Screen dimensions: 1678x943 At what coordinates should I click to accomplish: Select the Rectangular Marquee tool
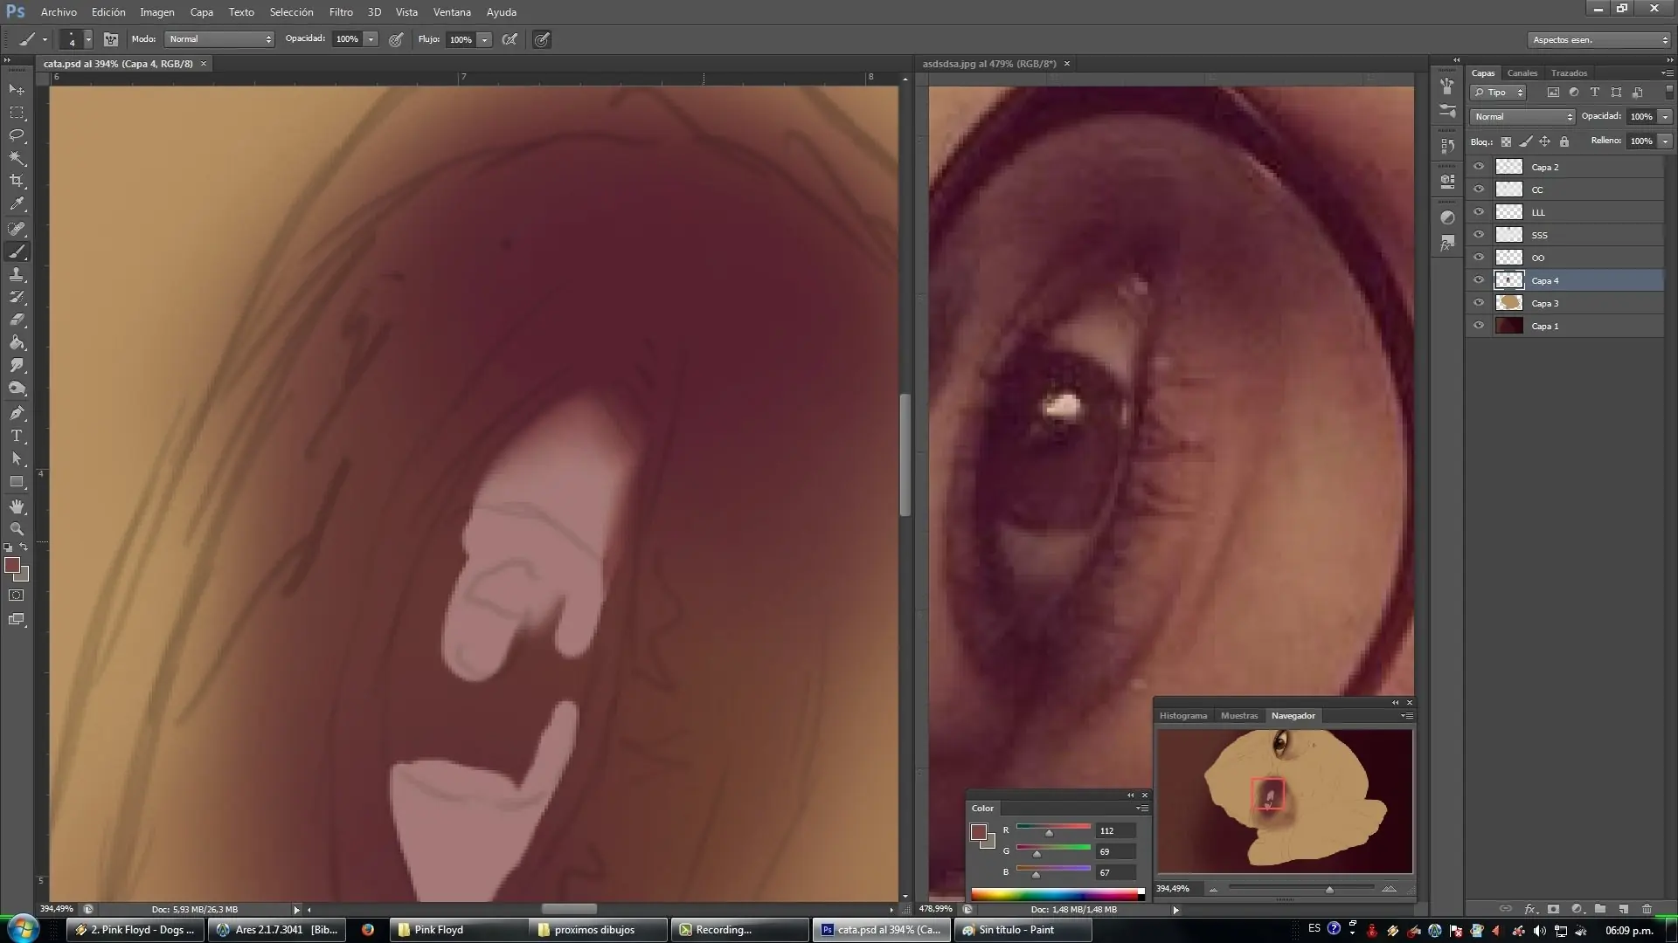click(x=17, y=113)
